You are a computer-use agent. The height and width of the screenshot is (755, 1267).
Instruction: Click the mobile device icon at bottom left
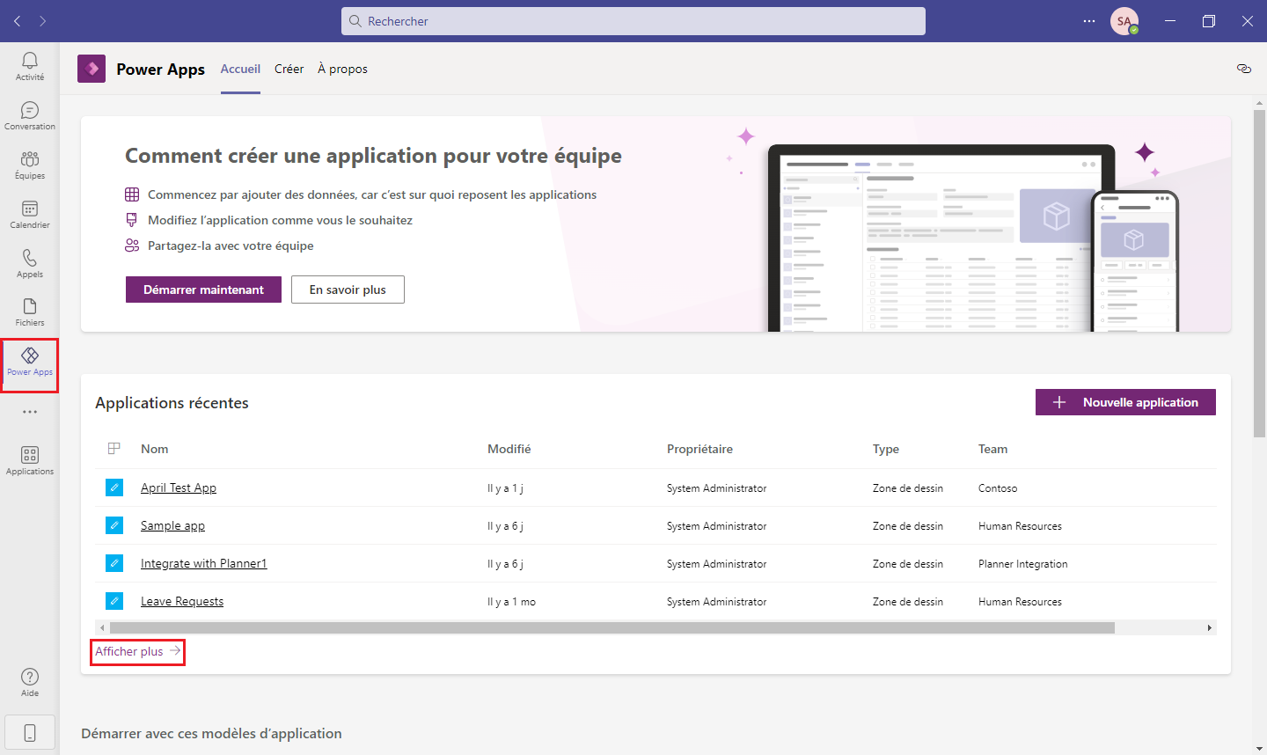(30, 732)
